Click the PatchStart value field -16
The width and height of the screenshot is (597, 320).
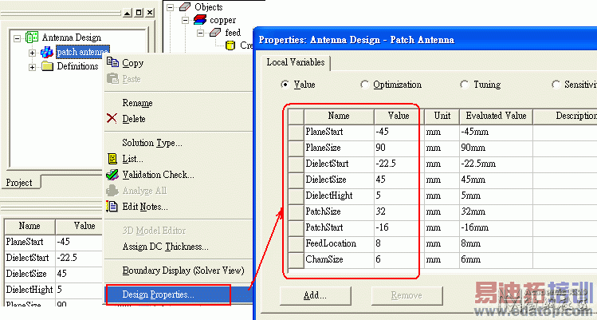(399, 227)
